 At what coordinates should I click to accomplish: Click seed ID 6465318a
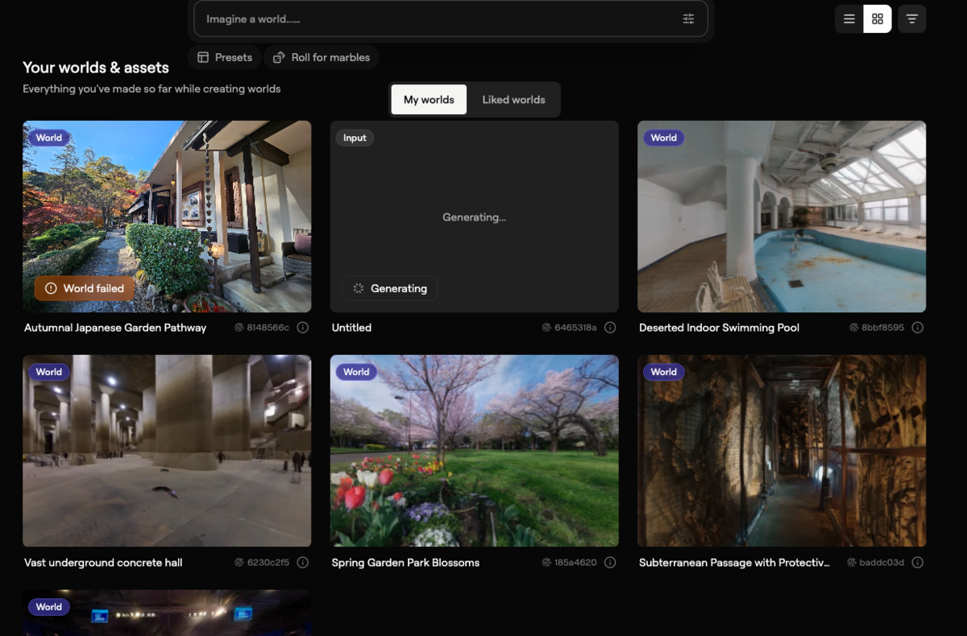pos(569,328)
